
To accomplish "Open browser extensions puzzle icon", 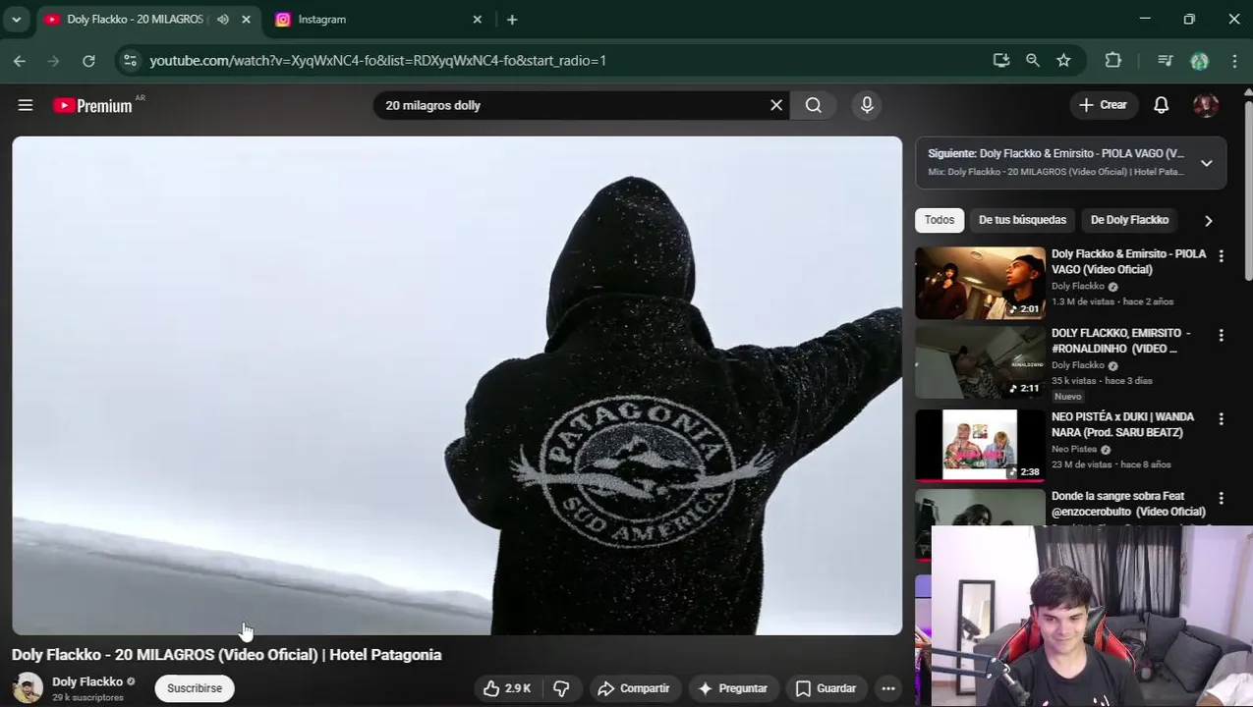I will pos(1113,61).
